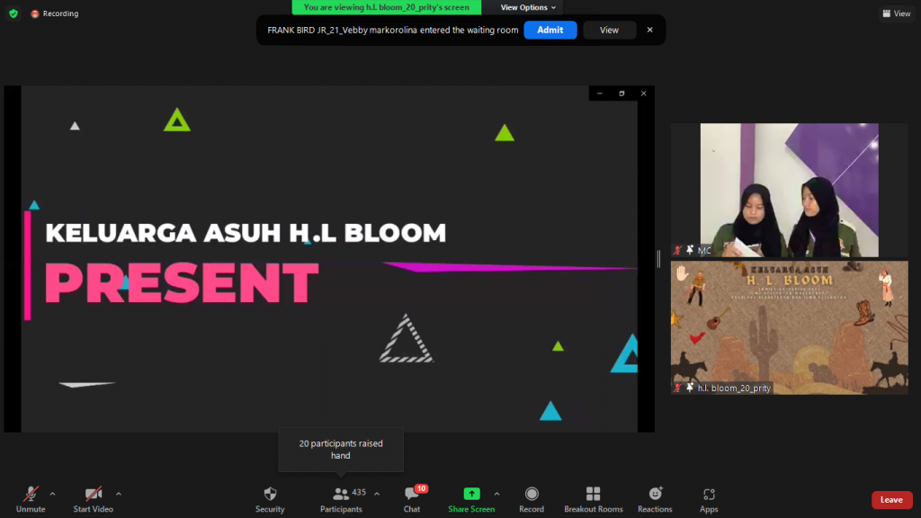921x518 pixels.
Task: Open the View menu in the top-right corner
Action: 896,13
